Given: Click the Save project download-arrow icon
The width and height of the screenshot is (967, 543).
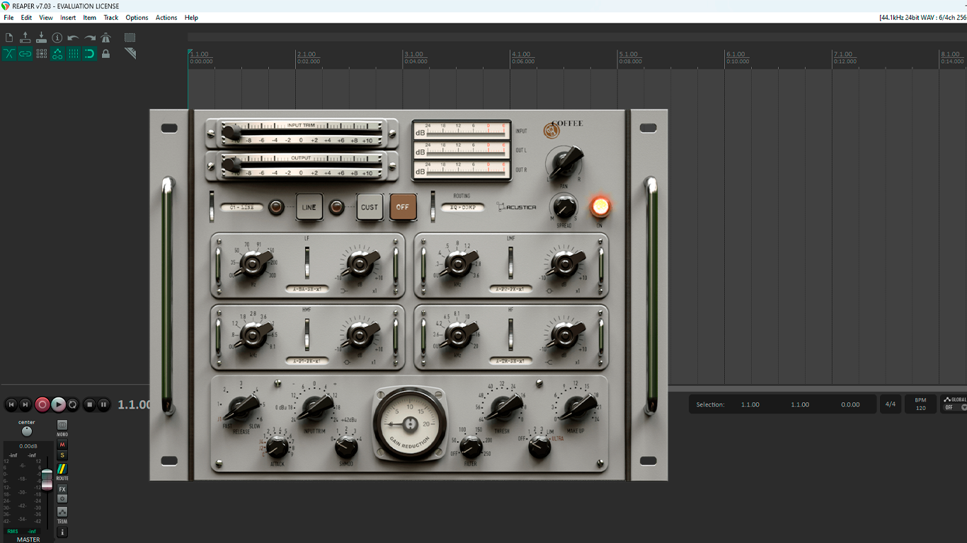Looking at the screenshot, I should tap(41, 37).
